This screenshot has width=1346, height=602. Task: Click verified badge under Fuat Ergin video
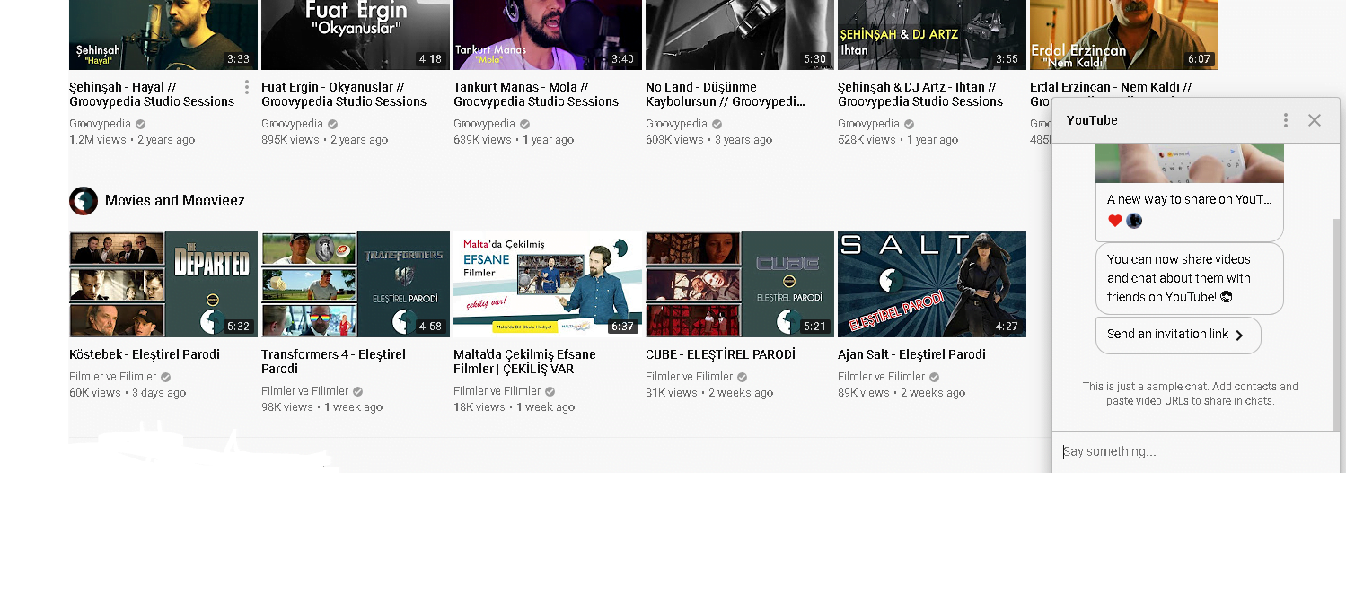coord(333,125)
